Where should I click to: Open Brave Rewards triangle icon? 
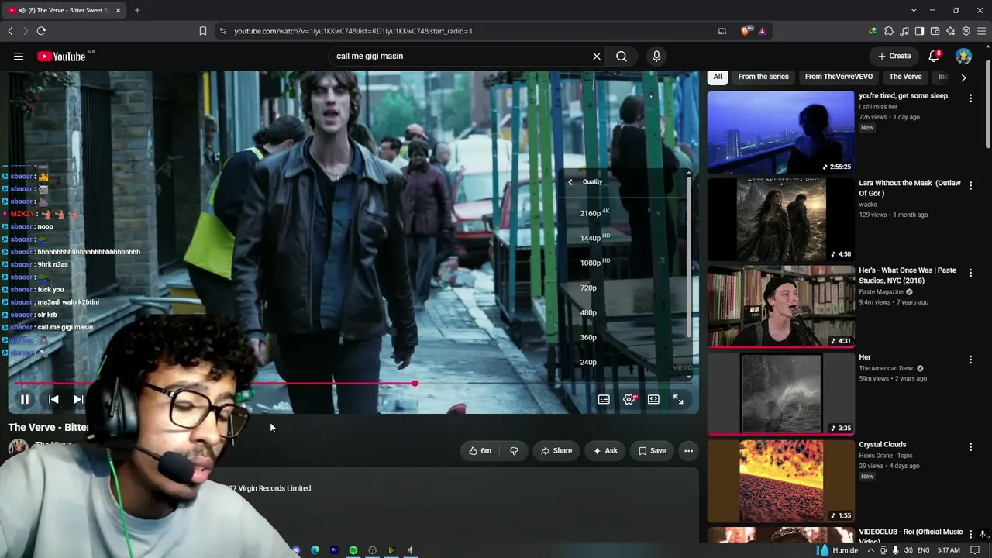coord(763,31)
